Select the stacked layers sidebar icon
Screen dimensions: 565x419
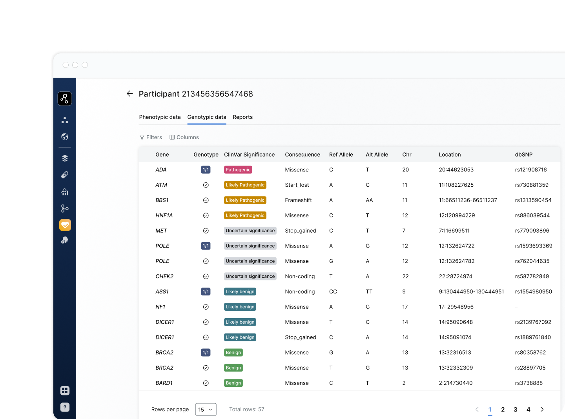click(x=65, y=158)
